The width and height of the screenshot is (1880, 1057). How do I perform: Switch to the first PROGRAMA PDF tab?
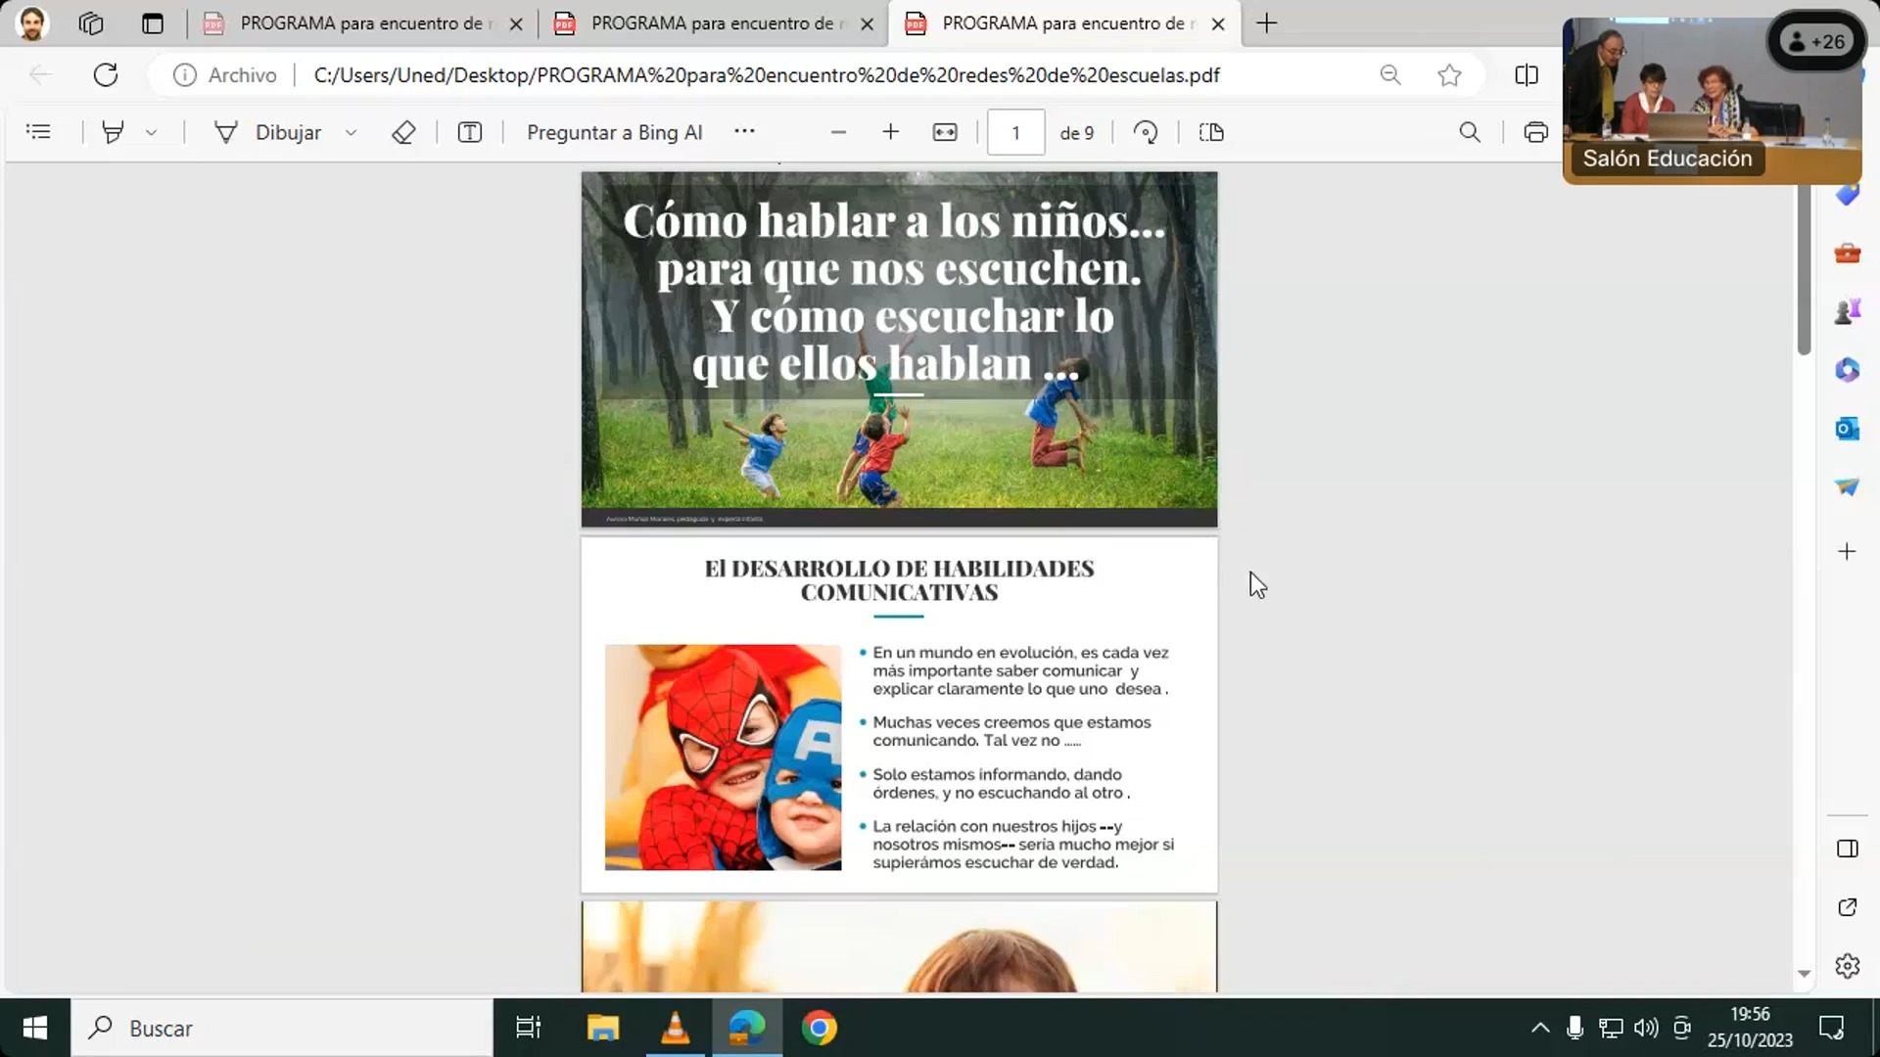[x=360, y=23]
